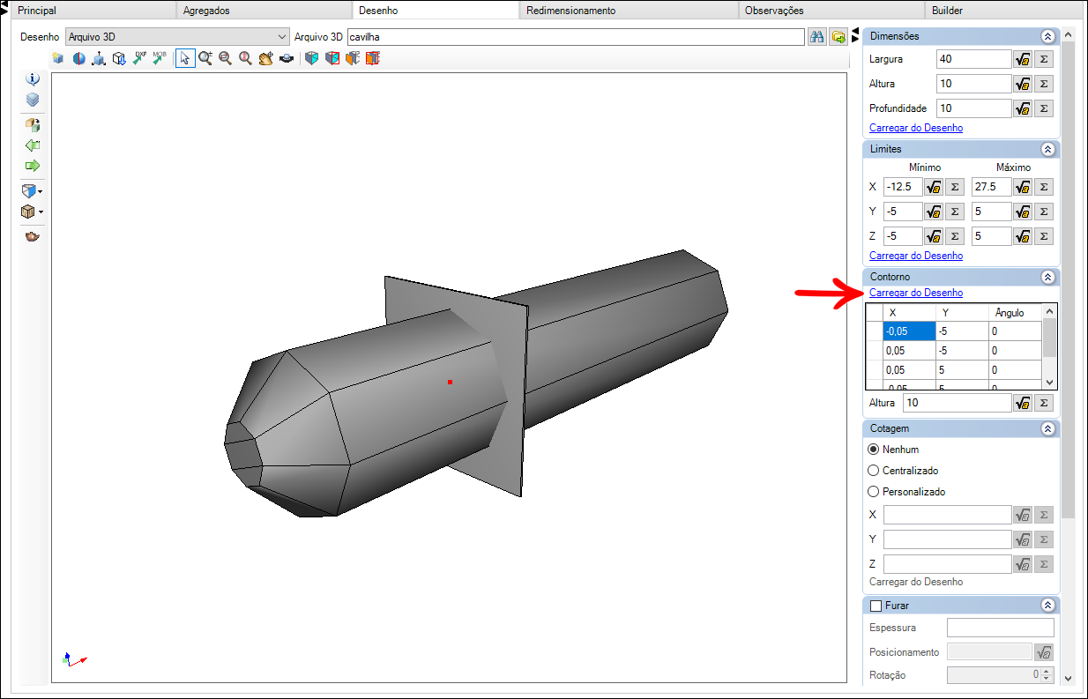Click the cyan shaded cube view icon
The height and width of the screenshot is (699, 1088).
point(311,58)
